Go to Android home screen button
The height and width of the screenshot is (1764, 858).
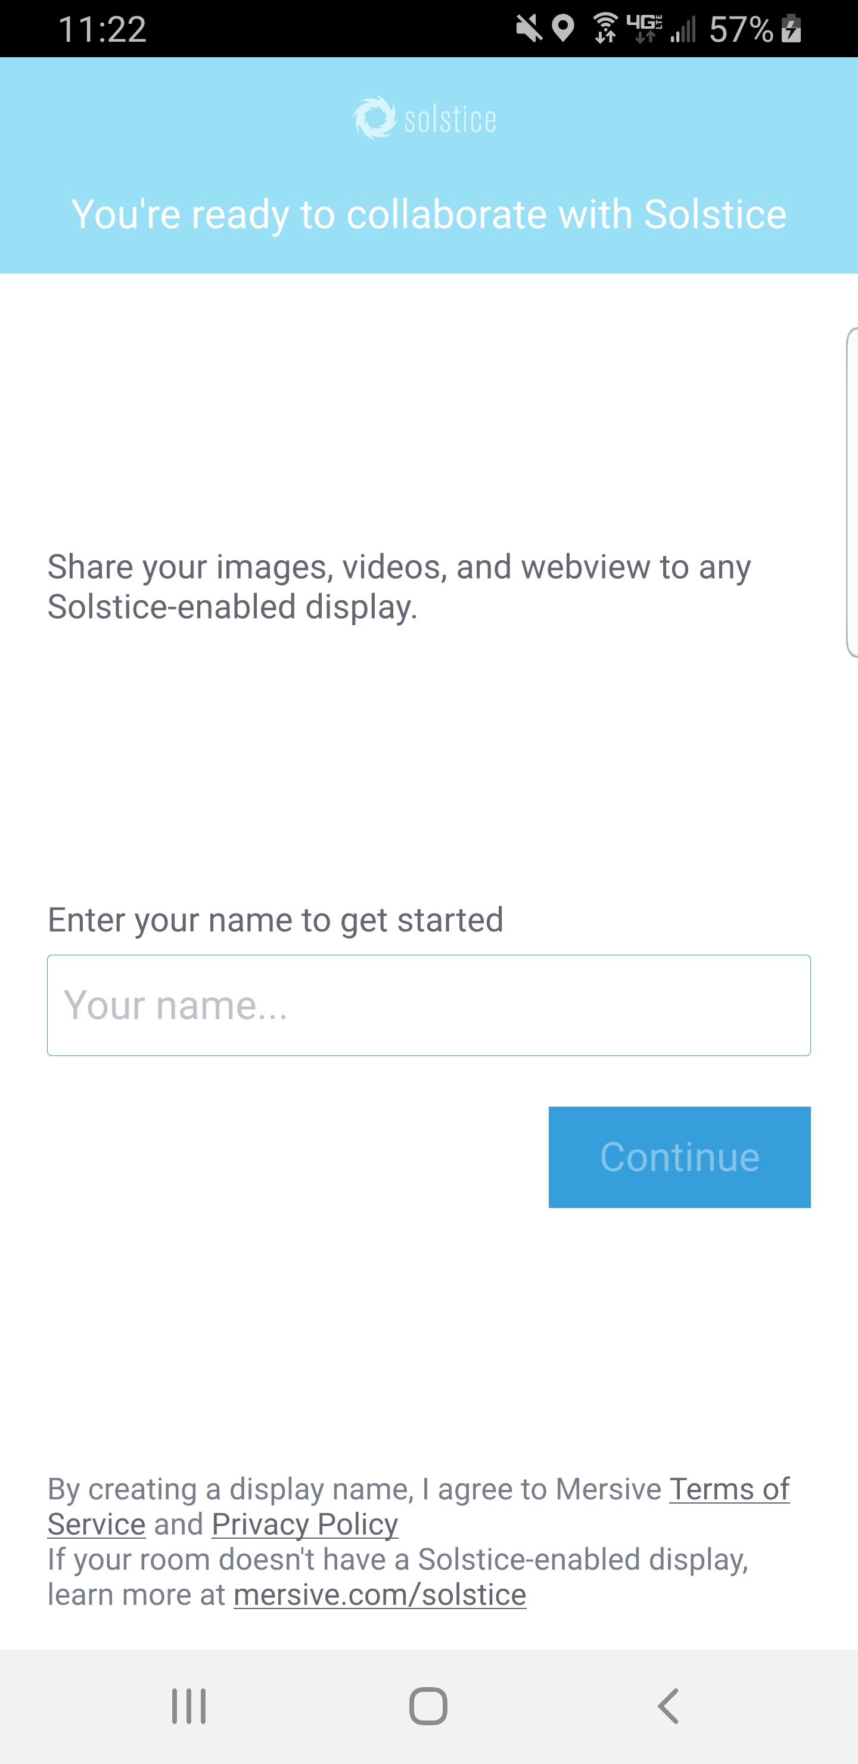(x=428, y=1706)
